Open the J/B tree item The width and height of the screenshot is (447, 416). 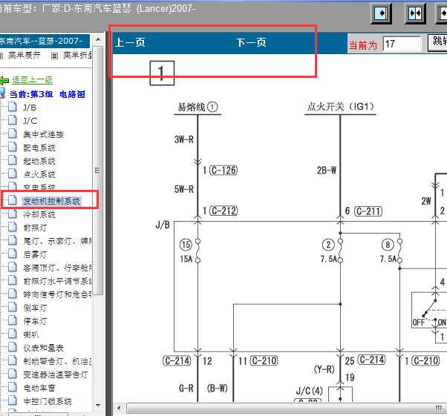(30, 108)
